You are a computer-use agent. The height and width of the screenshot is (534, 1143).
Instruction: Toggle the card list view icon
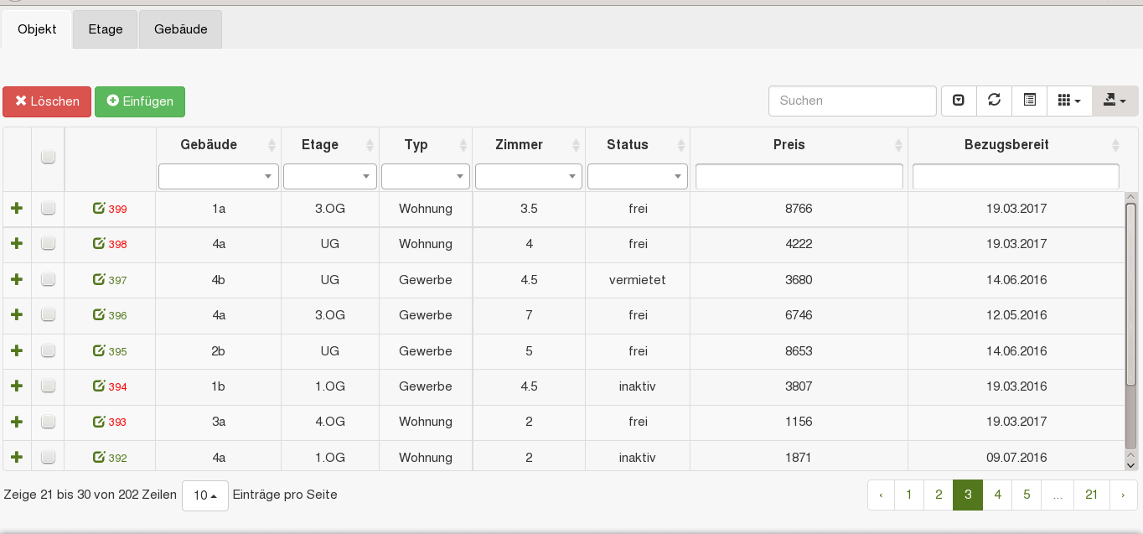[1030, 101]
